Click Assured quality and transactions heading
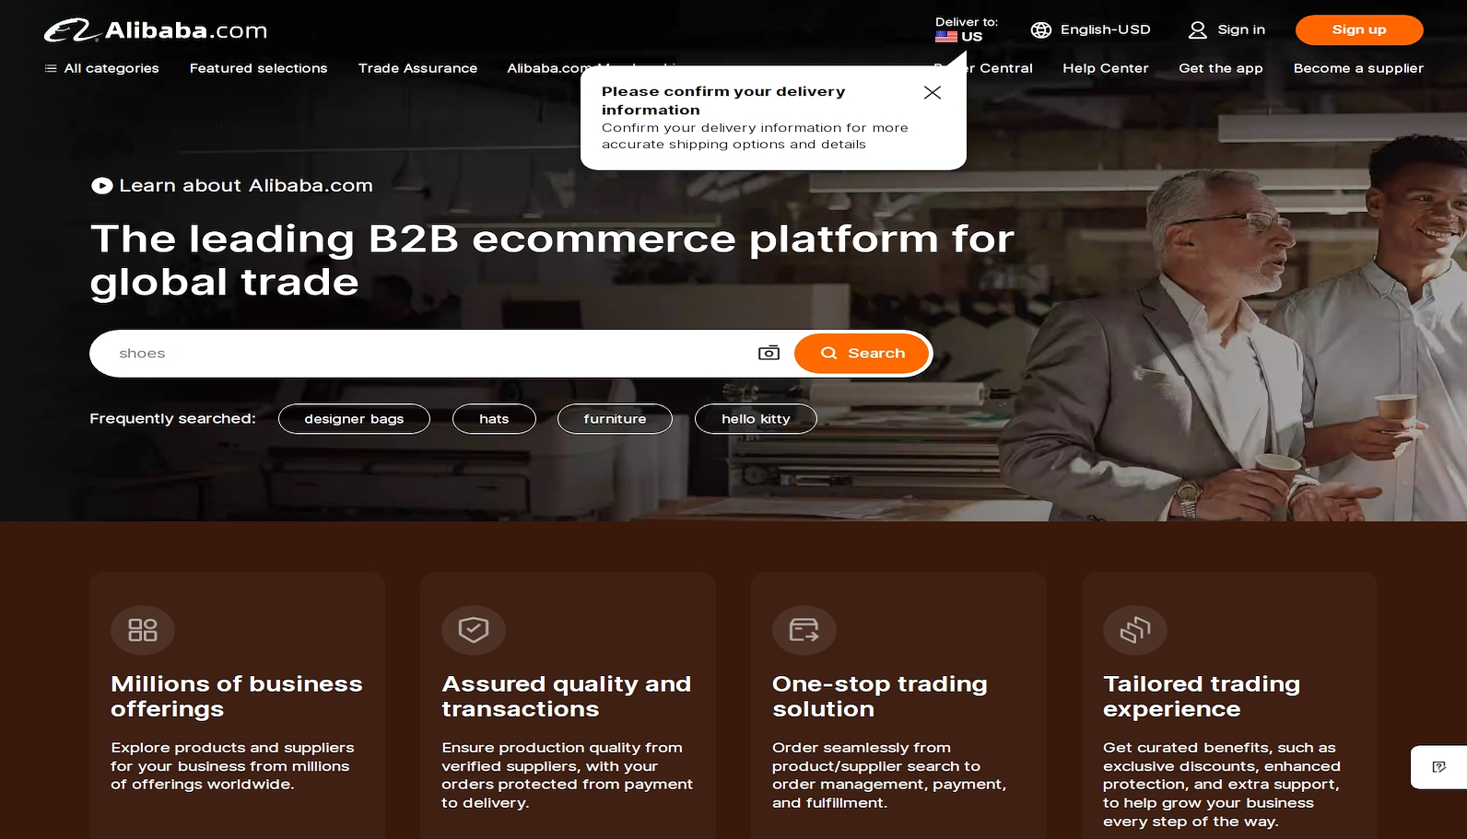The width and height of the screenshot is (1467, 839). [567, 697]
